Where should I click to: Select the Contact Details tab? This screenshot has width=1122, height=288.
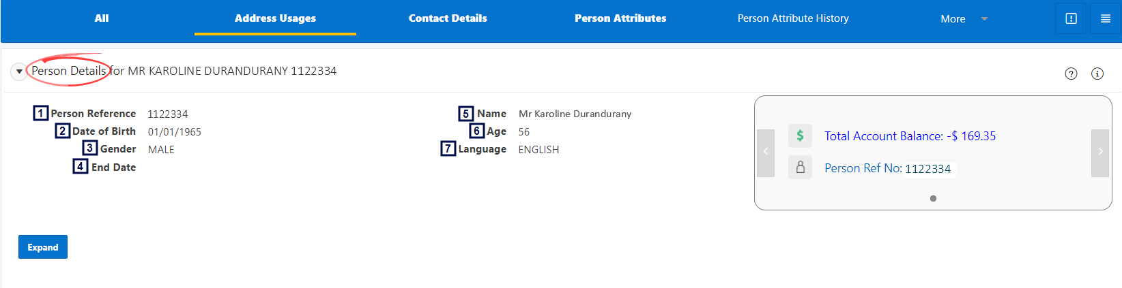tap(448, 18)
